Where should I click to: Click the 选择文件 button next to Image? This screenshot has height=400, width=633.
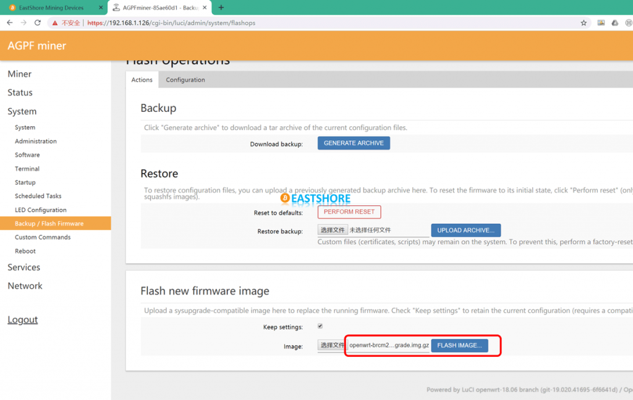click(333, 345)
